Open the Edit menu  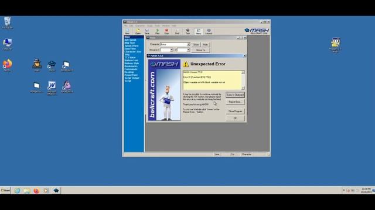pyautogui.click(x=131, y=26)
